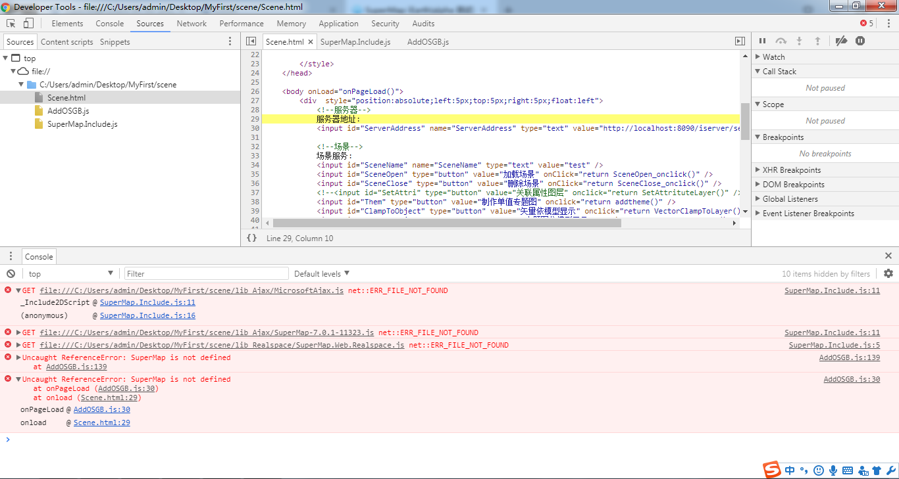899x479 pixels.
Task: Open the Performance panel tab
Action: [x=242, y=23]
